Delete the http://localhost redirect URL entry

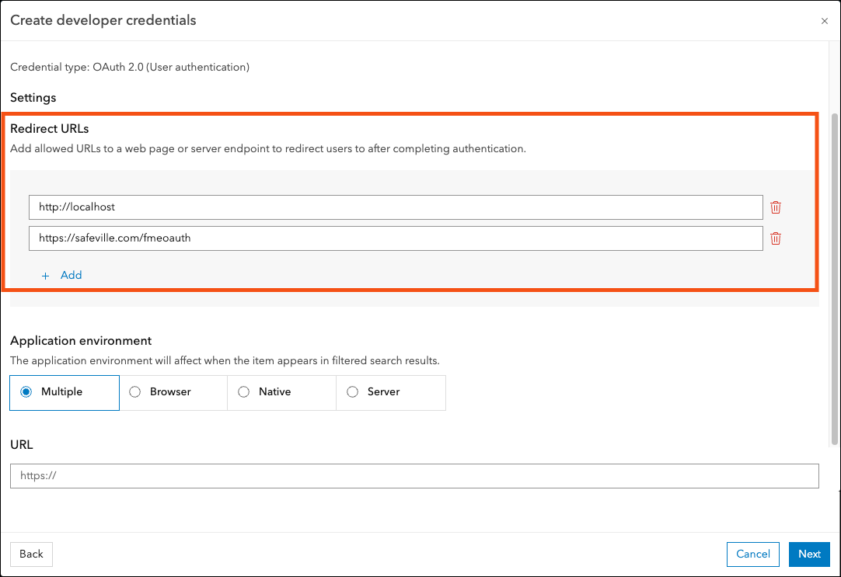[776, 207]
